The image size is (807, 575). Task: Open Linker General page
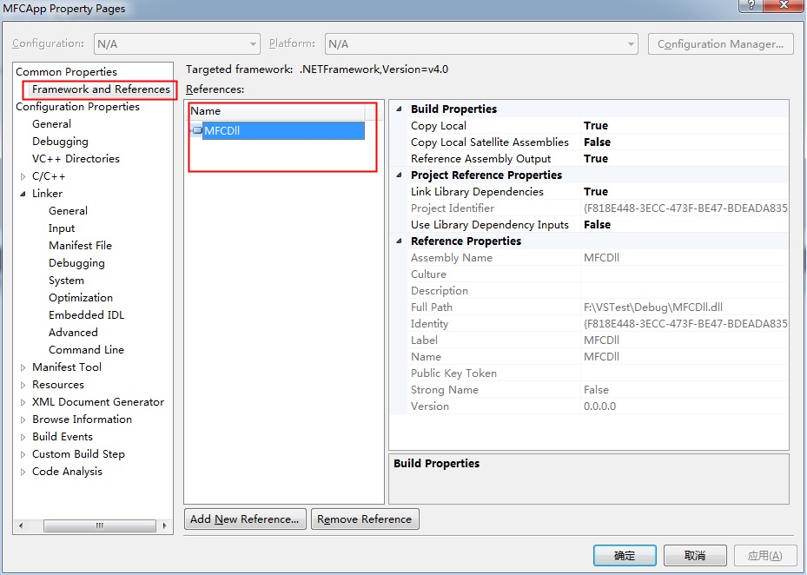[x=68, y=210]
